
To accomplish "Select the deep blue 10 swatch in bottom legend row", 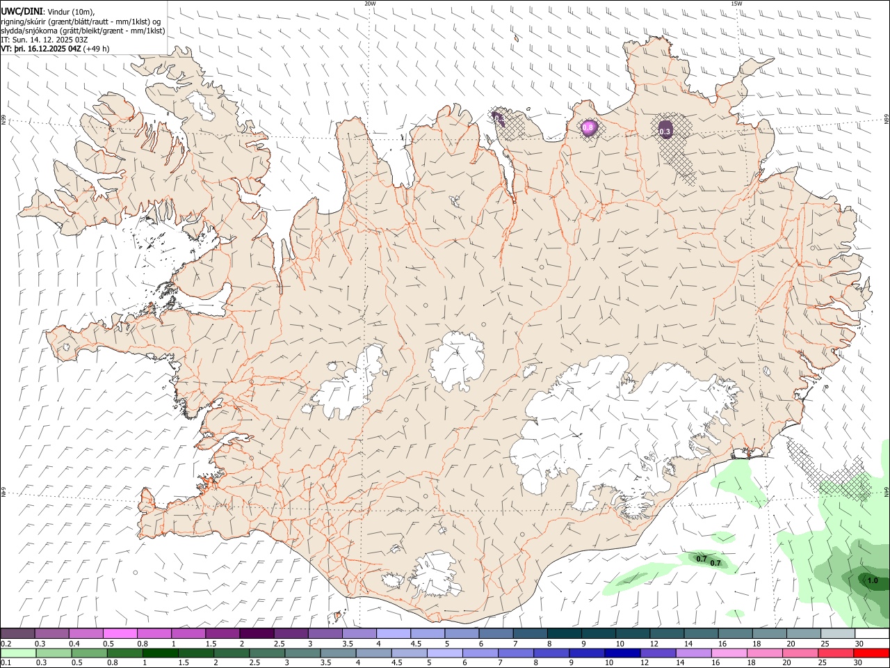I will point(622,653).
